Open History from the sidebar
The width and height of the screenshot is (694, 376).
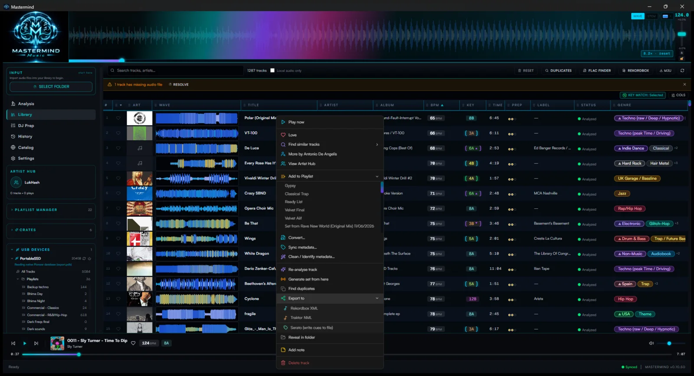tap(51, 136)
